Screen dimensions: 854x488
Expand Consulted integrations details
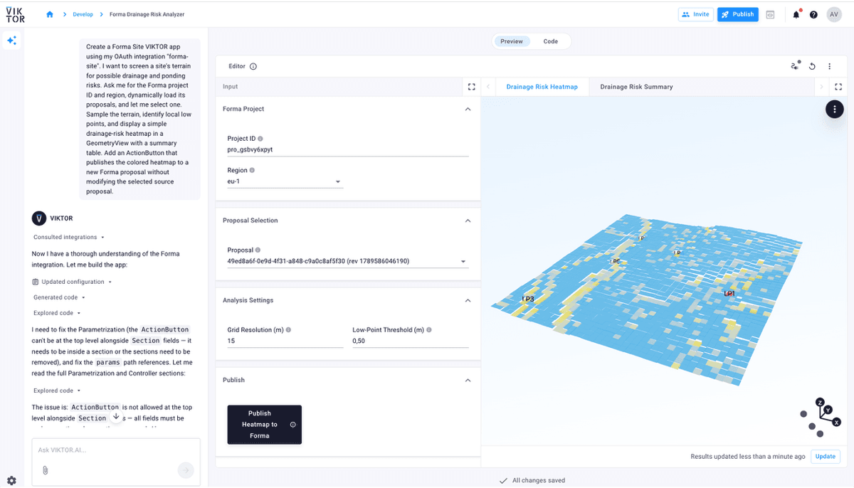pos(69,237)
